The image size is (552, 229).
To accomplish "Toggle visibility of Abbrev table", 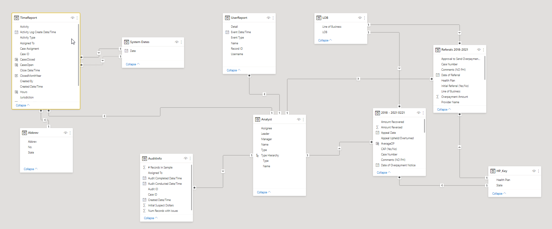I will coord(65,133).
